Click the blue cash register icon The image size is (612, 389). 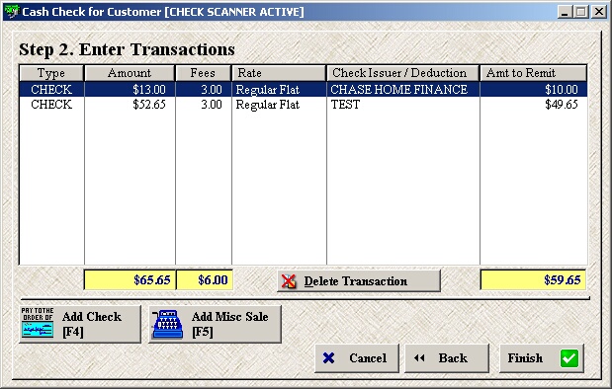pyautogui.click(x=167, y=324)
